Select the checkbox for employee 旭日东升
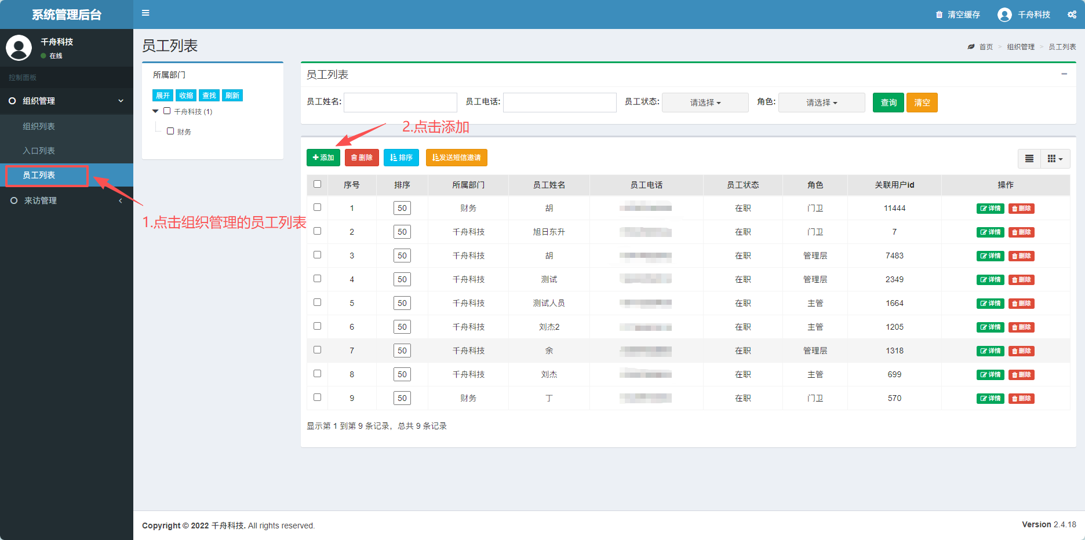This screenshot has width=1085, height=540. coord(317,231)
